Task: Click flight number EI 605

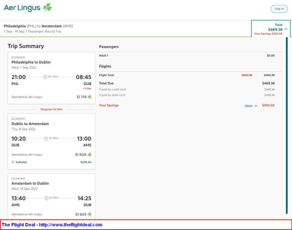Action: coord(81,214)
